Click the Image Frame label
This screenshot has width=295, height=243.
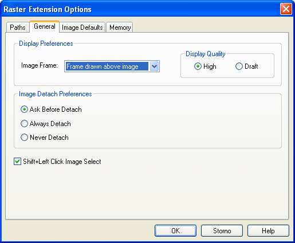click(40, 65)
